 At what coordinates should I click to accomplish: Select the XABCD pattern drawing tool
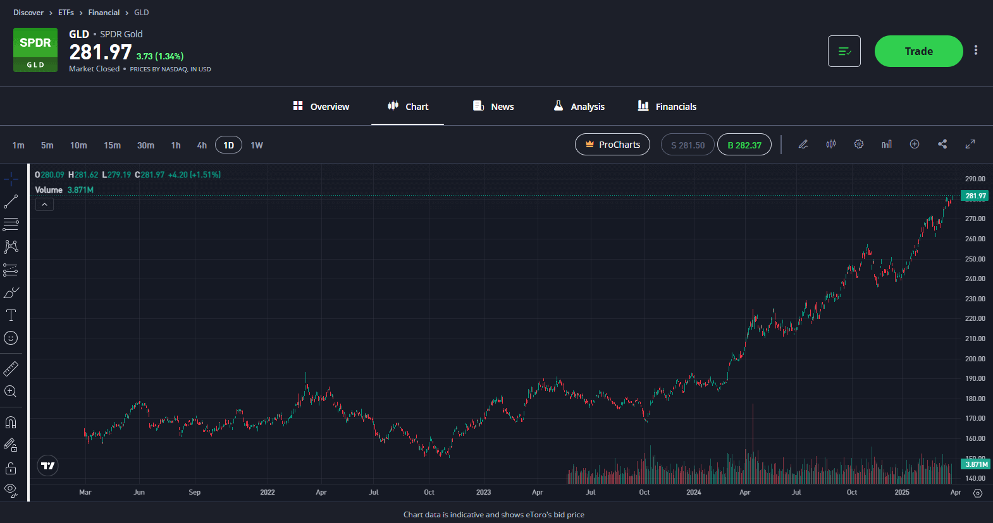11,246
